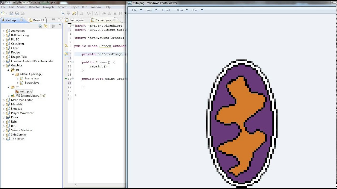Open the Package Explorer View Menu triangle

coord(60,25)
